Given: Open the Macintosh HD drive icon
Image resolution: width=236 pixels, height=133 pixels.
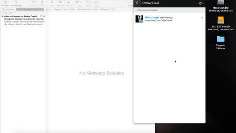Looking at the screenshot, I should tap(221, 3).
